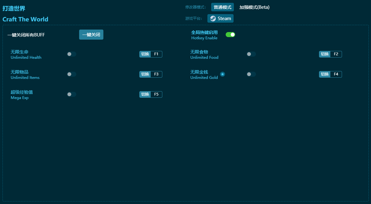Viewport: 371px width, 204px height.
Task: Click the F4 hotkey field
Action: coord(336,74)
